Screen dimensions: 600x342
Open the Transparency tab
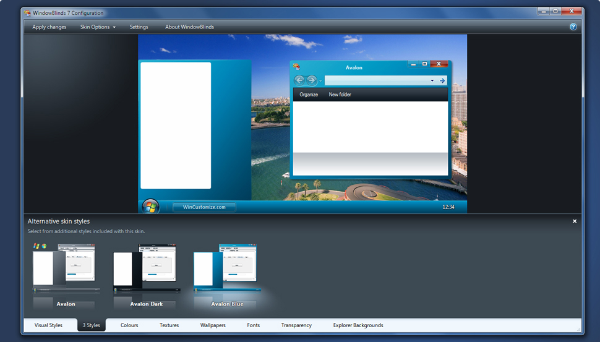tap(296, 325)
